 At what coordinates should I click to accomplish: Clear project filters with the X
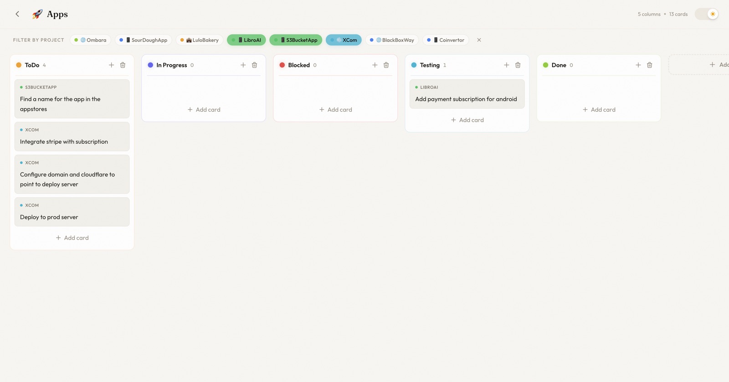point(479,40)
